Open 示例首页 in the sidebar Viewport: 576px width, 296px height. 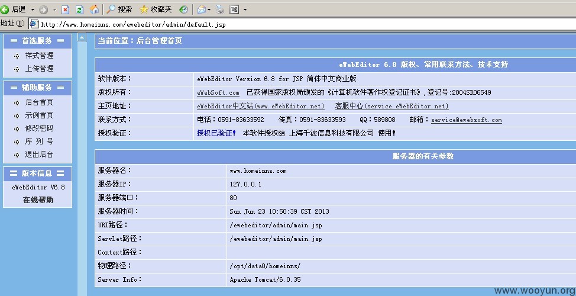39,115
